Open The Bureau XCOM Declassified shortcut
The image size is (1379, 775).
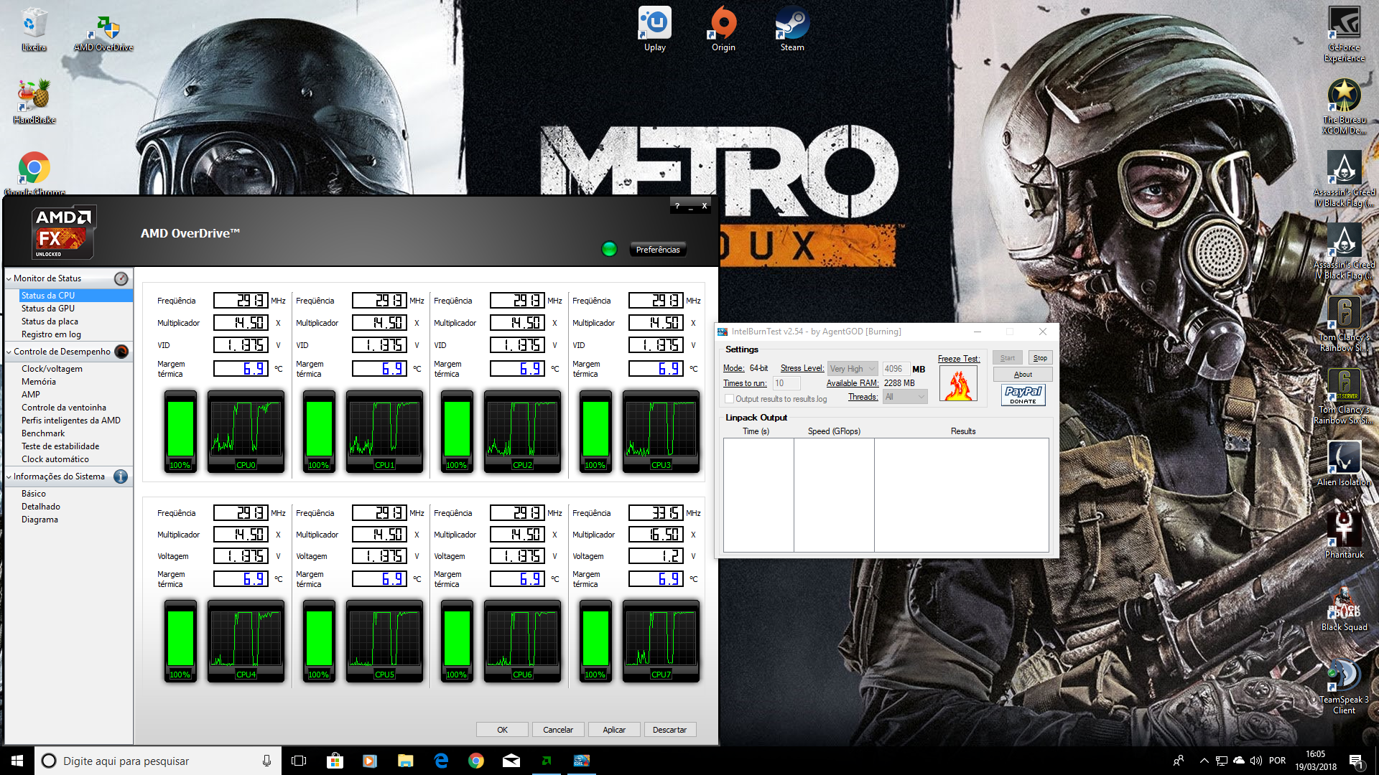point(1345,106)
